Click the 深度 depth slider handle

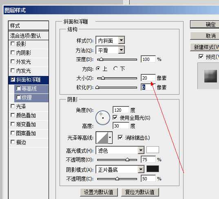click(101, 59)
